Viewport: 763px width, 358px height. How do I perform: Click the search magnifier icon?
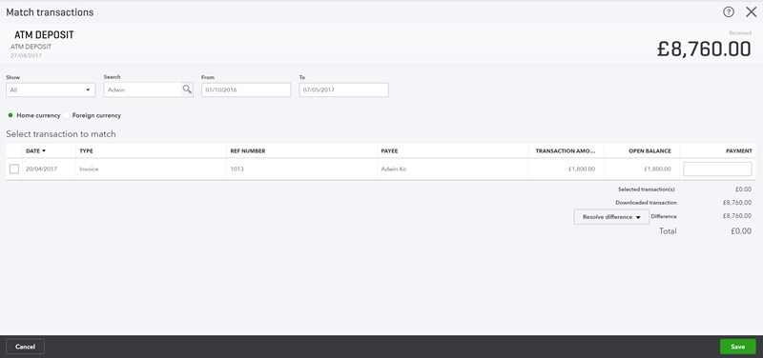187,89
